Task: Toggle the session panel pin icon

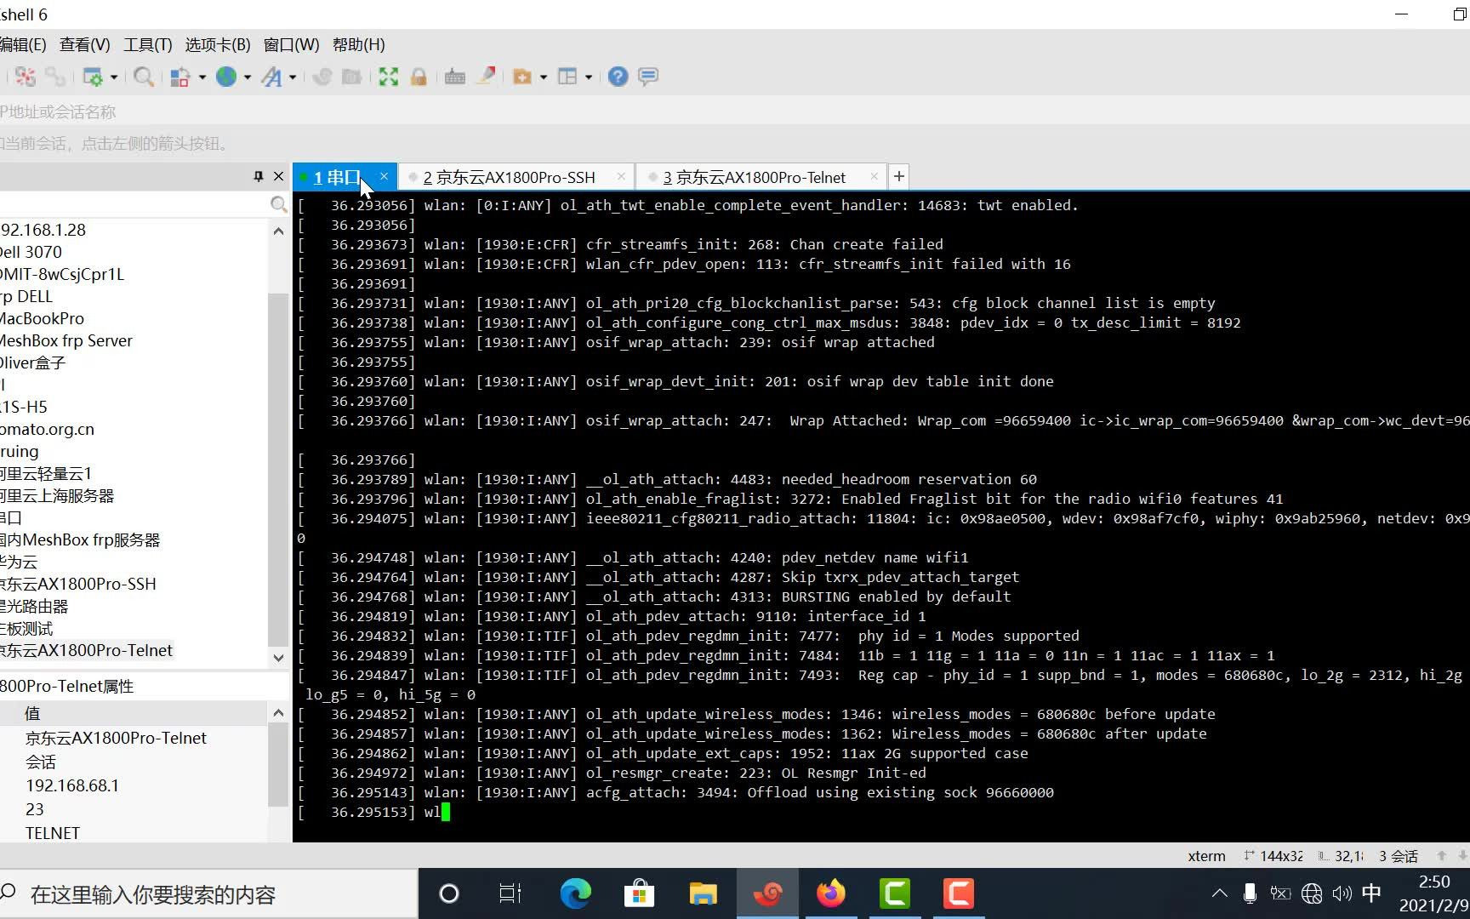Action: click(259, 176)
